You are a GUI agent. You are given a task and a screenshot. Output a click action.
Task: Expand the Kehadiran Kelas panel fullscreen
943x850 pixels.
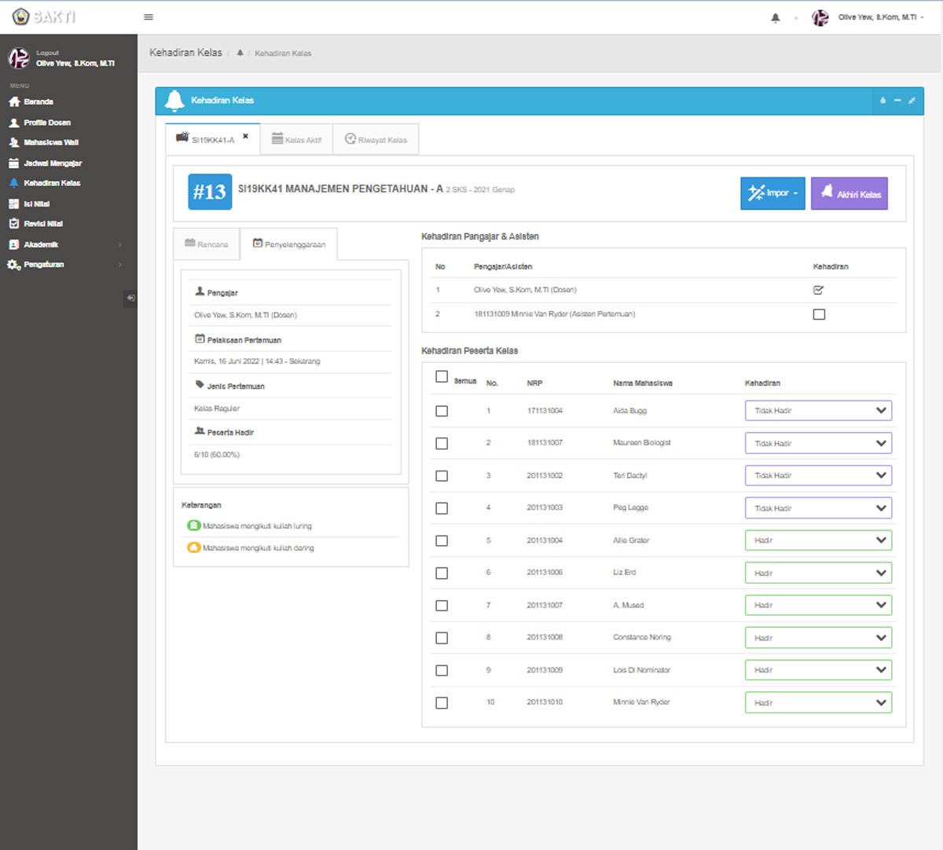[912, 101]
